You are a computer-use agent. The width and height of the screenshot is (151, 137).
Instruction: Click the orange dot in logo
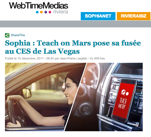[41, 12]
